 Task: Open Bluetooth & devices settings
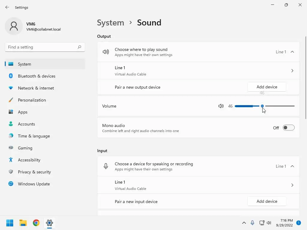tap(37, 76)
